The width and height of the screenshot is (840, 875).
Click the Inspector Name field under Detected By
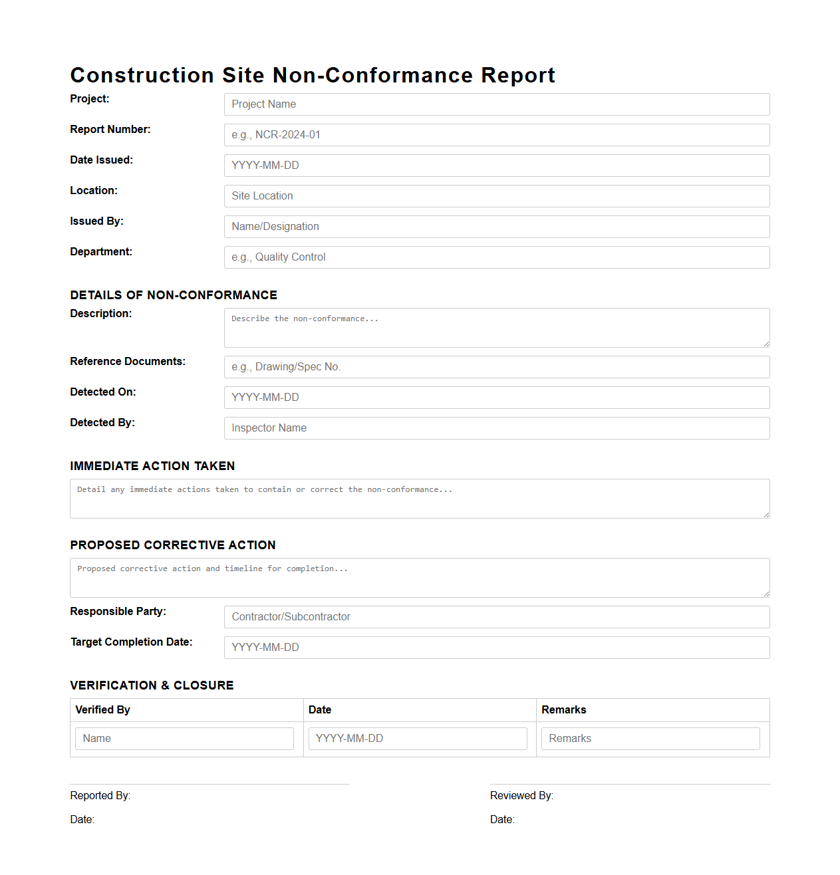point(496,428)
